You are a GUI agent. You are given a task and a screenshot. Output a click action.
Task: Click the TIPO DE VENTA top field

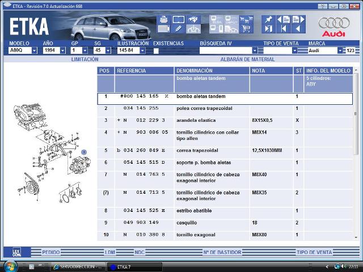pos(277,50)
